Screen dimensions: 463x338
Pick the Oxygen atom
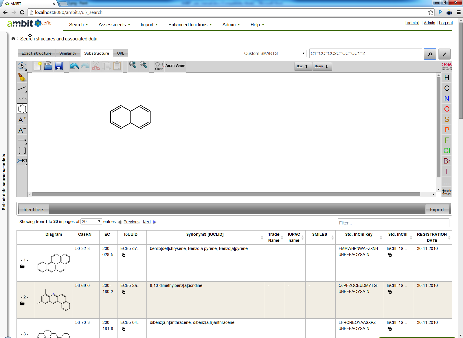click(447, 109)
